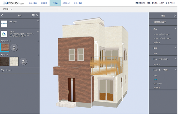Click the ニチハ product description text

(22, 35)
